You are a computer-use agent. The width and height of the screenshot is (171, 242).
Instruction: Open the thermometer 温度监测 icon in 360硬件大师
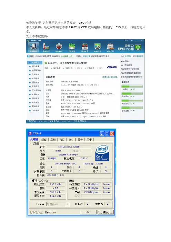[46, 48]
